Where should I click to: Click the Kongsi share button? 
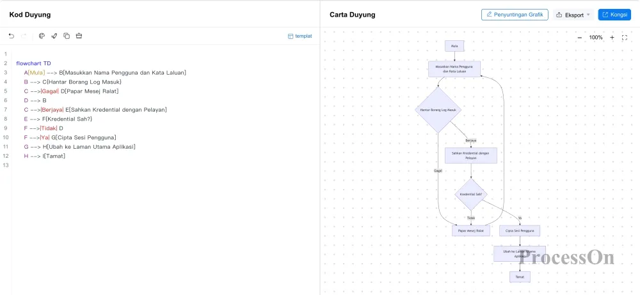(614, 15)
